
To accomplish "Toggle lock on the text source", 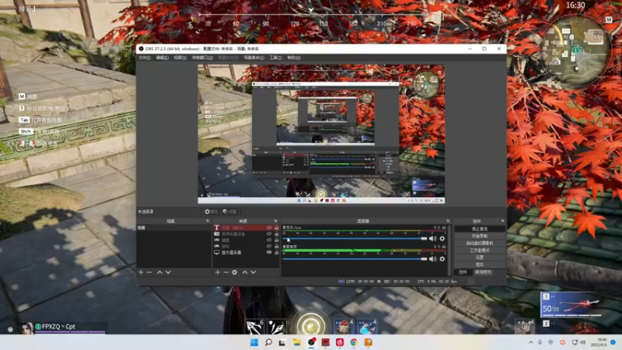I will (277, 228).
